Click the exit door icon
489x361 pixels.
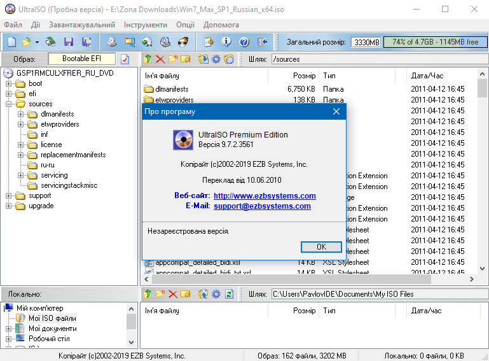(262, 42)
